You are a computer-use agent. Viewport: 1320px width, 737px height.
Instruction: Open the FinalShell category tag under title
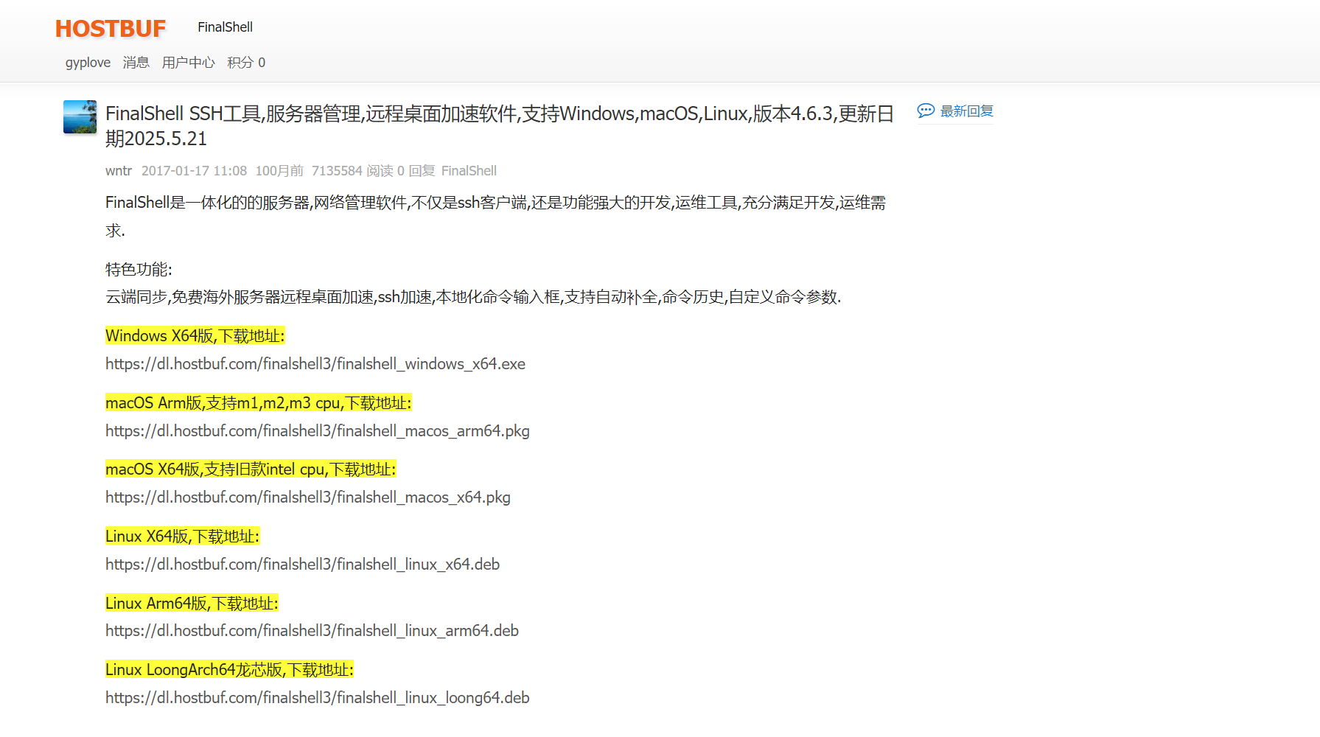(469, 171)
